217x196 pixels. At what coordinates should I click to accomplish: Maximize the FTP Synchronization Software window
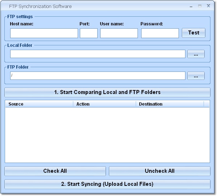point(200,6)
